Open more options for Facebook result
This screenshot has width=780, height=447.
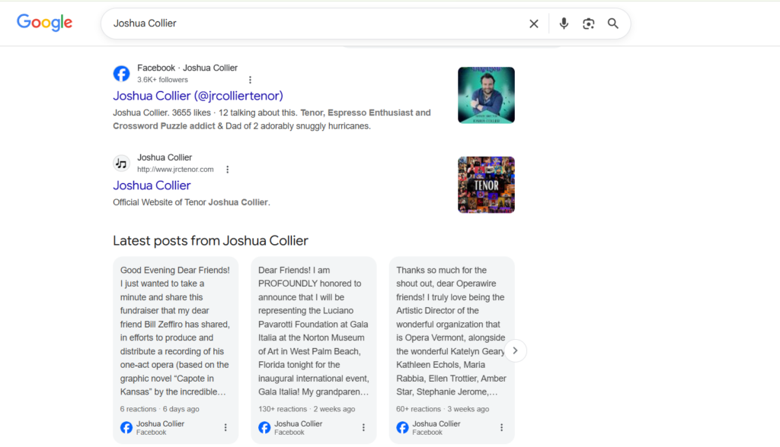(x=250, y=80)
